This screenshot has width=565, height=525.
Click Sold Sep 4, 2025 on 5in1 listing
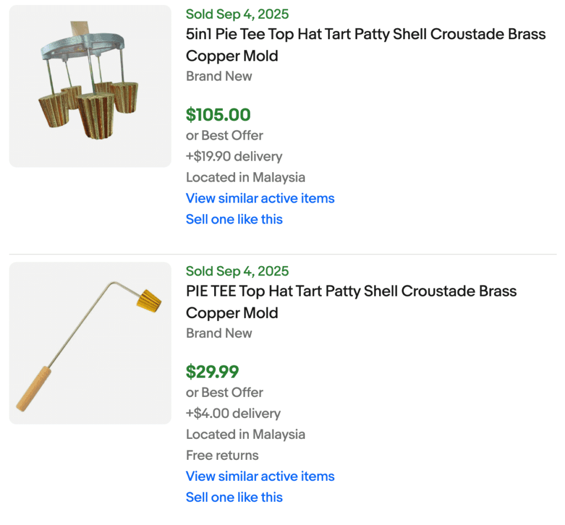click(x=237, y=14)
